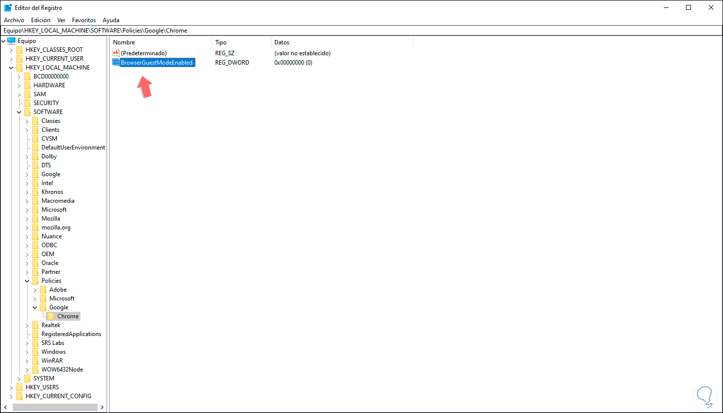Click the 0x00000000 (0) data cell
Viewport: 723px width, 413px height.
point(293,63)
